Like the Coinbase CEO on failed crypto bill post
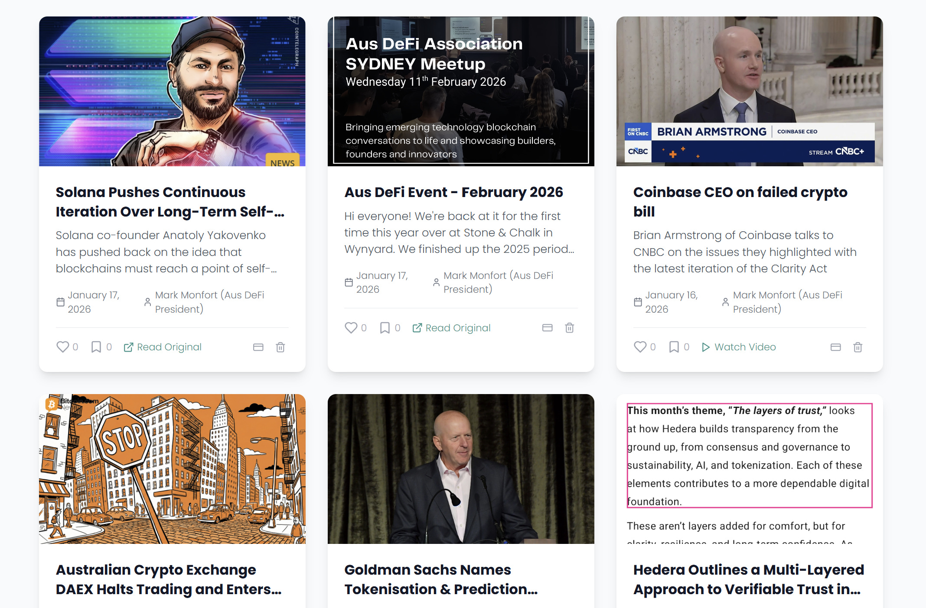 point(640,347)
